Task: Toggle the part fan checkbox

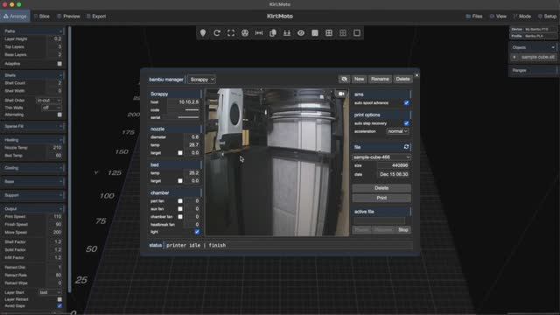Action: pos(180,201)
